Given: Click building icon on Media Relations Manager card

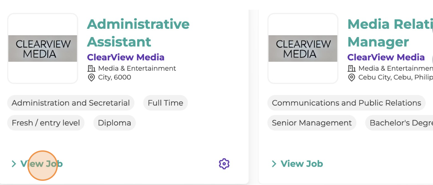Looking at the screenshot, I should 351,68.
